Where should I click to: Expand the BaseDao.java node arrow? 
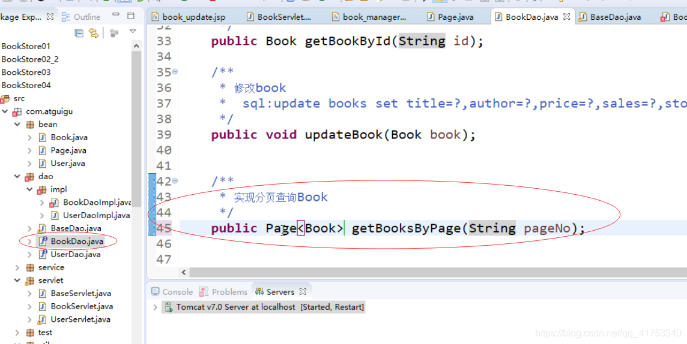[x=29, y=228]
